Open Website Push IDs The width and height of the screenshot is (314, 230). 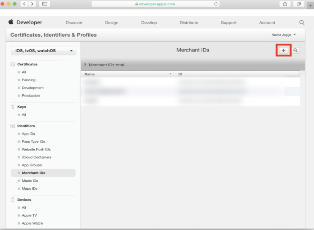tap(36, 149)
